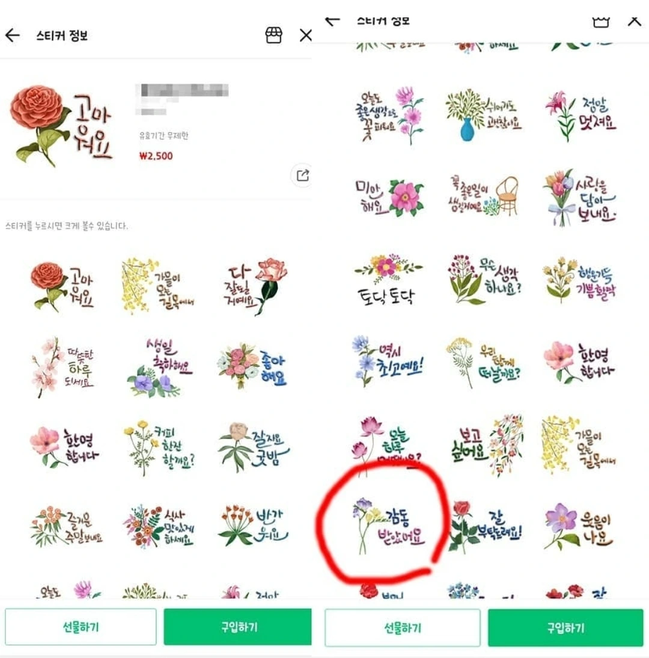Screen dimensions: 649x658
Task: Open the shop icon in right panel header
Action: point(600,22)
